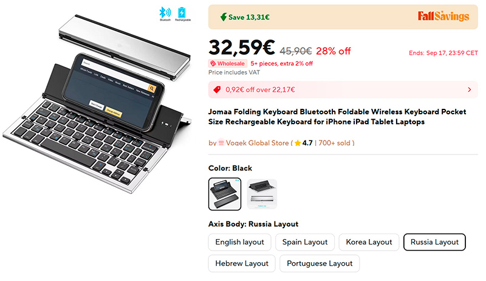Click the Vogek store shop icon
The image size is (486, 281).
point(221,143)
